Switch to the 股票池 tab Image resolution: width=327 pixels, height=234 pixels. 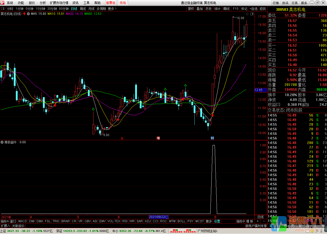tap(111, 3)
